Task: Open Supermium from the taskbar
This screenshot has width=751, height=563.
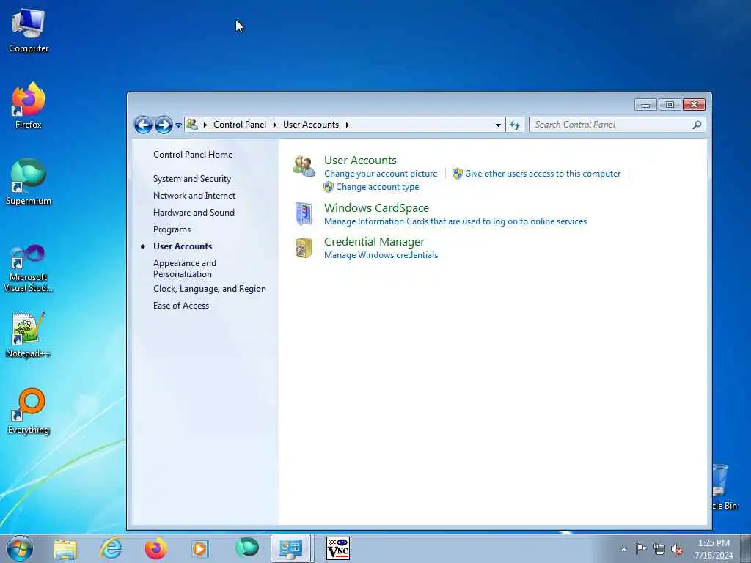Action: (x=247, y=548)
